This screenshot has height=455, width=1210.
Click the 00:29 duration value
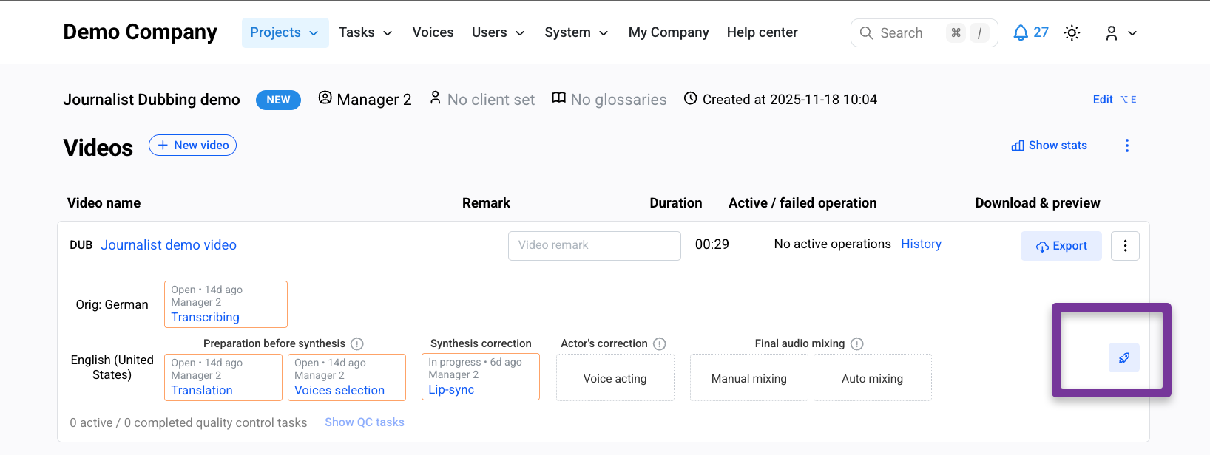tap(712, 244)
